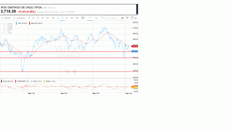Add IPSA to watchlist via star icon
Screen dimensions: 231x130
click(45, 8)
